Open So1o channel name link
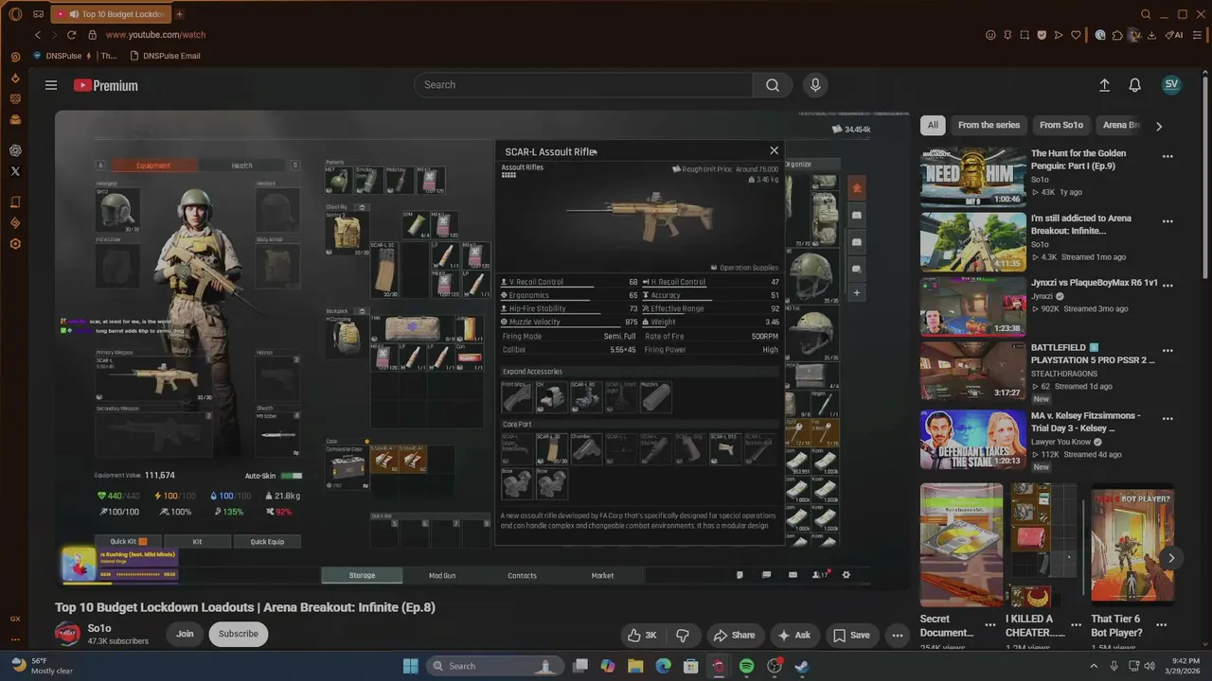 point(99,628)
